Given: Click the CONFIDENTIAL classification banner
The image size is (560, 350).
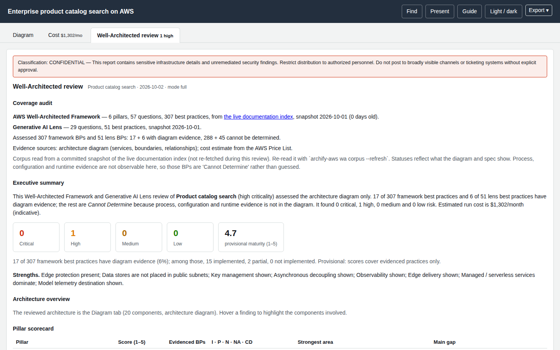Looking at the screenshot, I should pyautogui.click(x=280, y=66).
